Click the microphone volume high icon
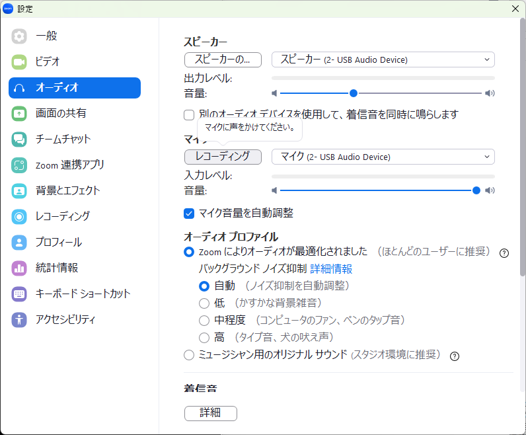Viewport: 526px width, 435px height. tap(490, 190)
